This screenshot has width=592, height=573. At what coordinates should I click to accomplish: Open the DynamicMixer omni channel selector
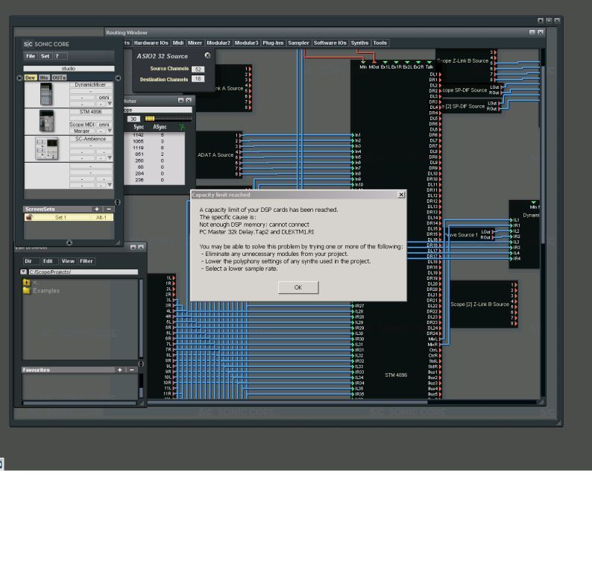tap(104, 98)
